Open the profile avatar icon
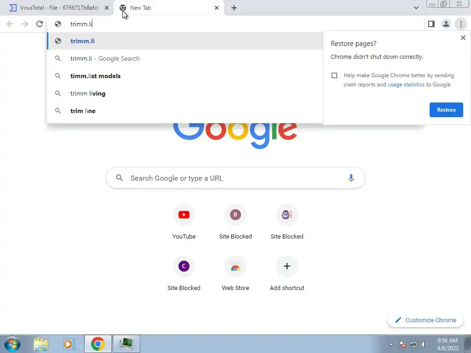 446,24
